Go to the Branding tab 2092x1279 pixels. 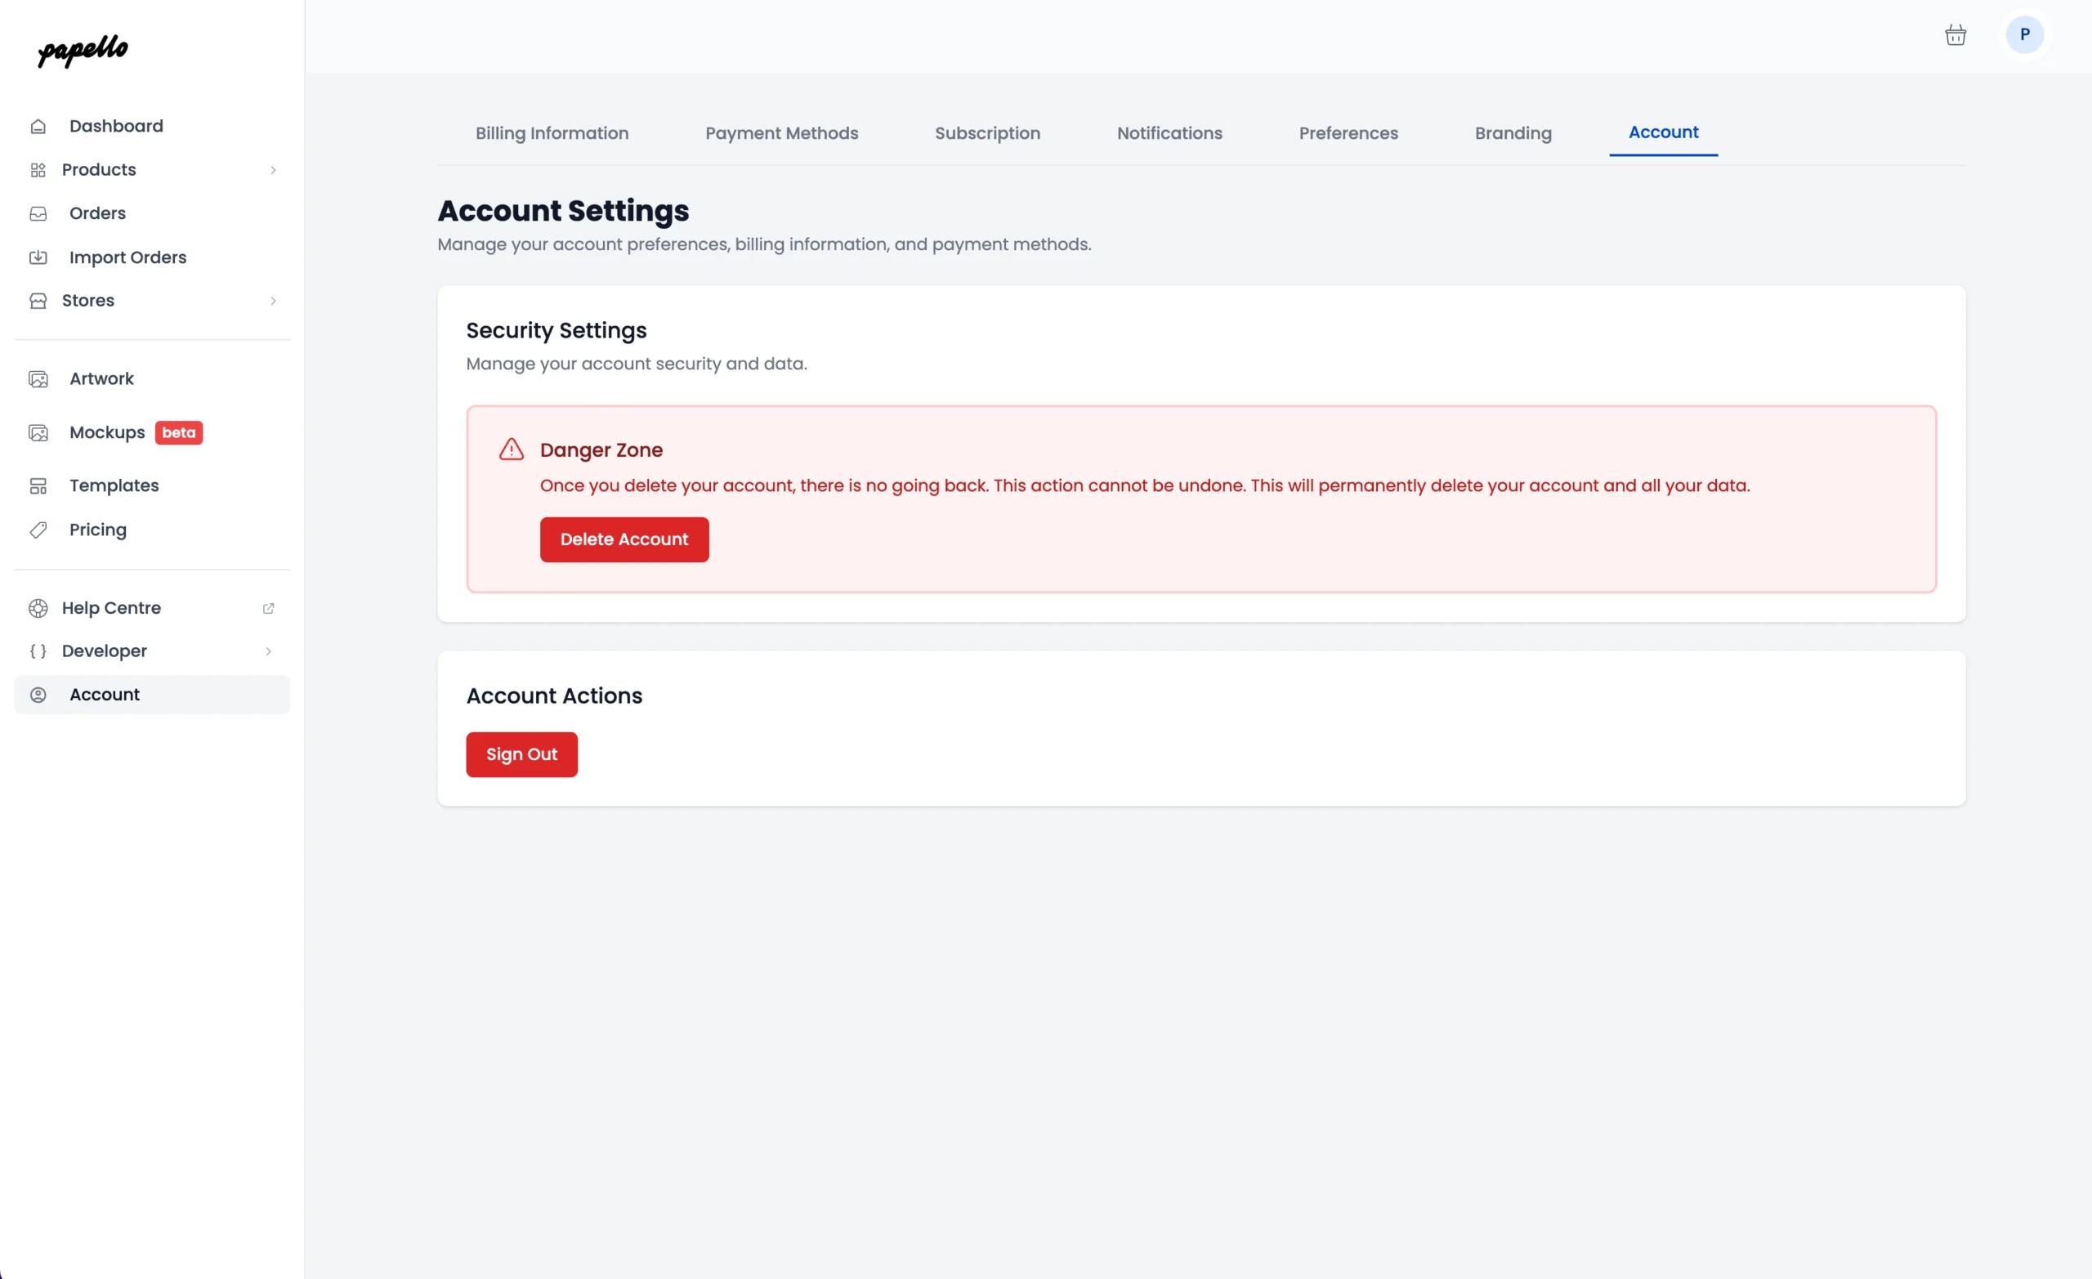(x=1512, y=133)
